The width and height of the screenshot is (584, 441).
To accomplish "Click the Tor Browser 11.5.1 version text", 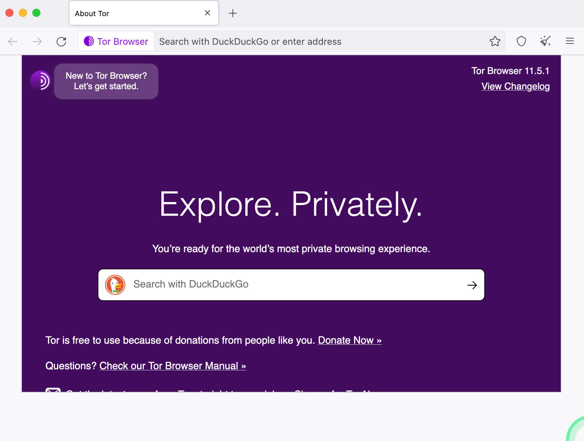I will 510,71.
